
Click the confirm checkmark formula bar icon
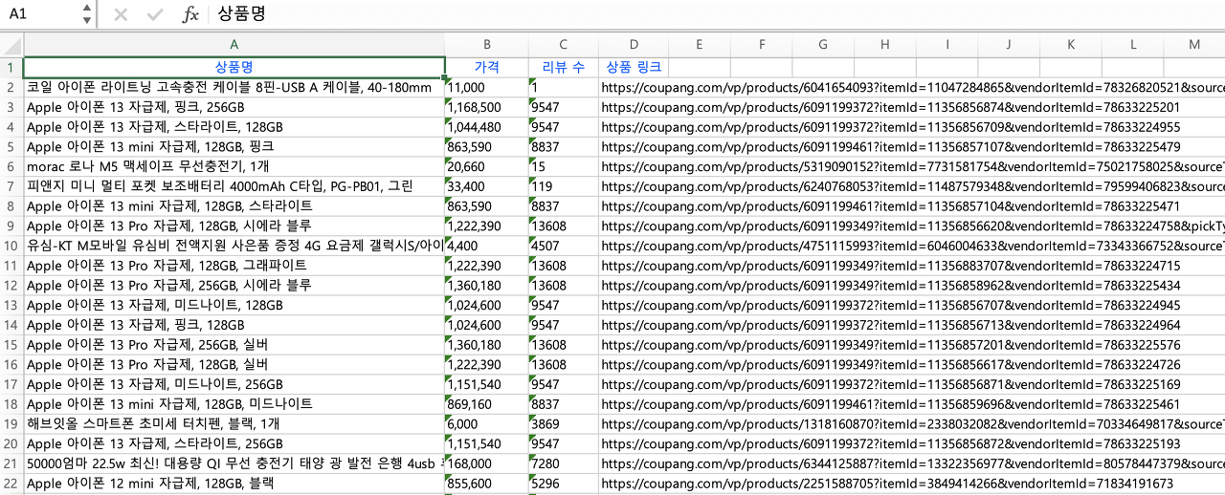(x=155, y=14)
